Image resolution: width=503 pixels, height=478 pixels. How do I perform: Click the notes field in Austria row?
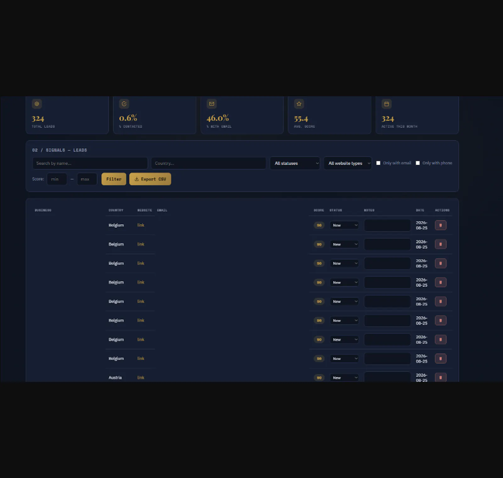(x=387, y=377)
